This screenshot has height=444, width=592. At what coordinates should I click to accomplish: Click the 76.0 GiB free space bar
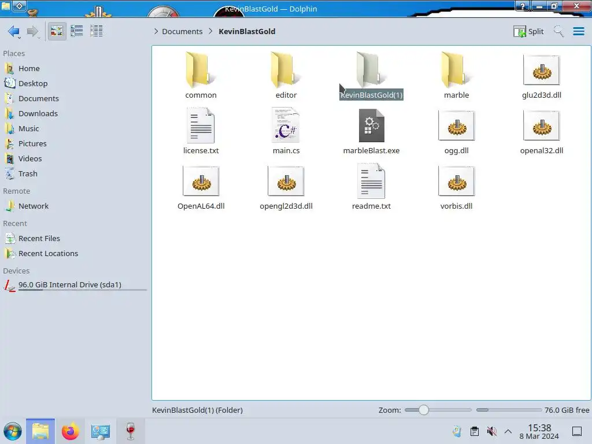coord(509,410)
